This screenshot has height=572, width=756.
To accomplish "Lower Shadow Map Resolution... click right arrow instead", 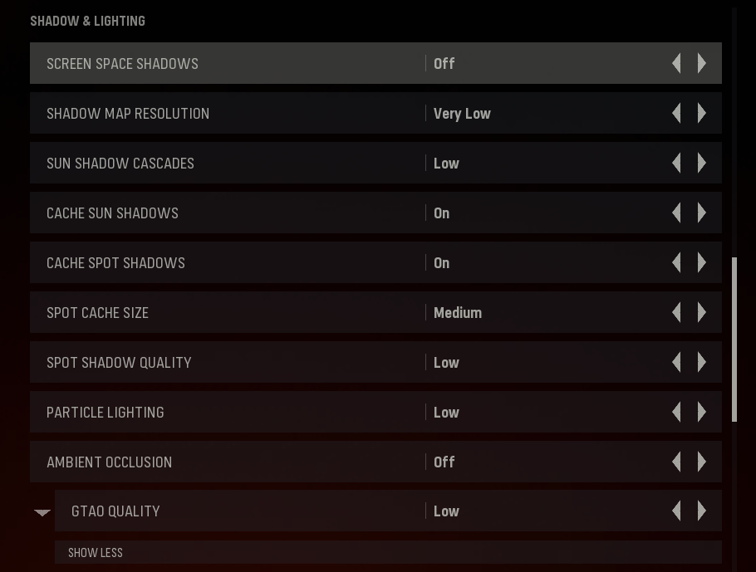I will coord(701,113).
